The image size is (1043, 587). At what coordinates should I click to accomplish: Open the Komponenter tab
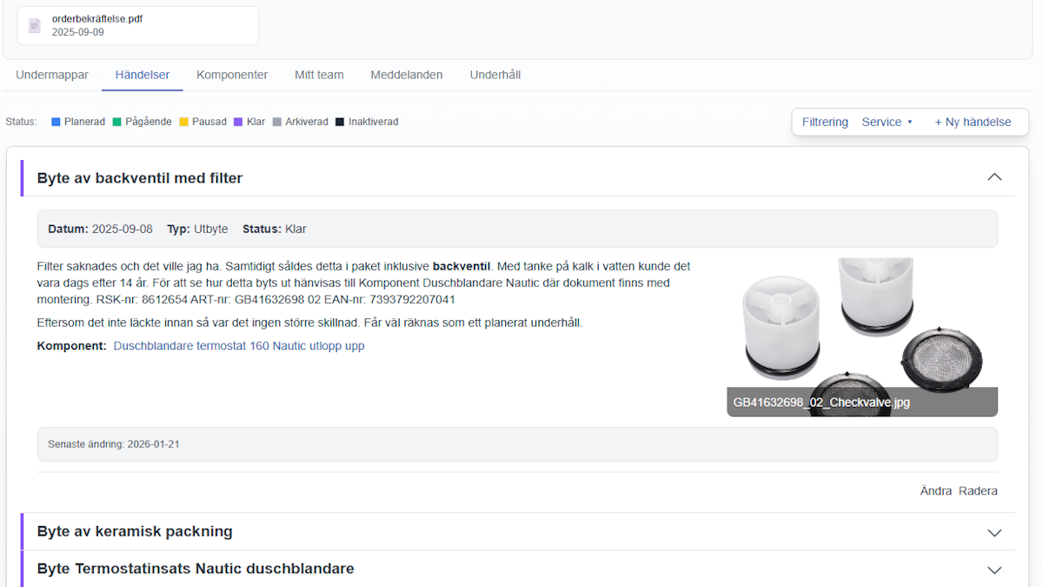232,75
